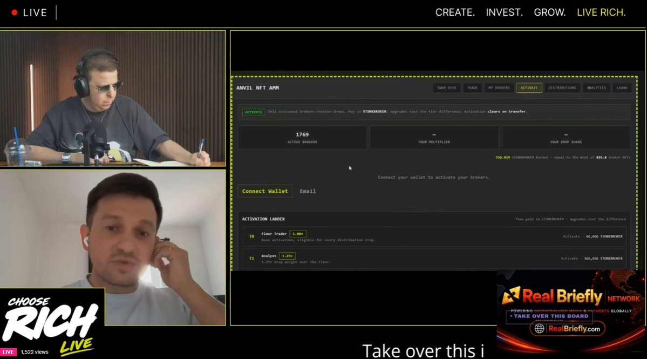
Task: Select the highlighted Activate tab
Action: pyautogui.click(x=529, y=88)
